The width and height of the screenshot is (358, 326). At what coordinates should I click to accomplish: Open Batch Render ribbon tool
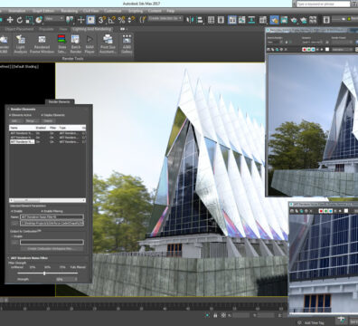click(76, 44)
